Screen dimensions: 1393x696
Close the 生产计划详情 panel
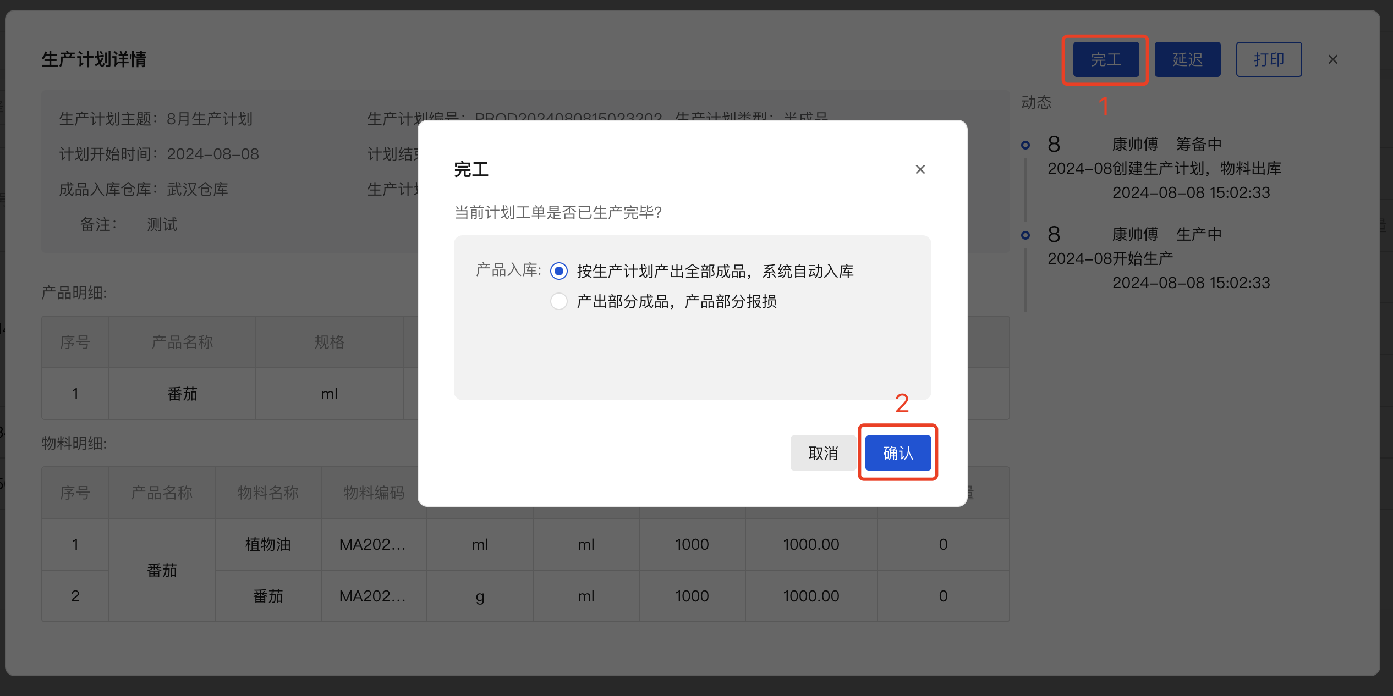point(1332,59)
